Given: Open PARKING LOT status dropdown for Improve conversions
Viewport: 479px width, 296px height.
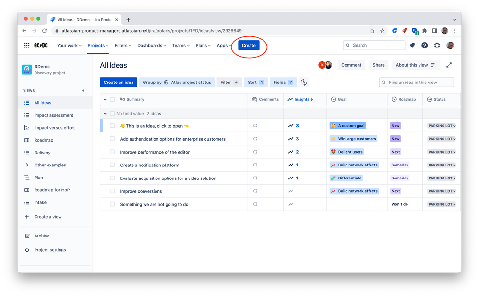Looking at the screenshot, I should pos(442,191).
